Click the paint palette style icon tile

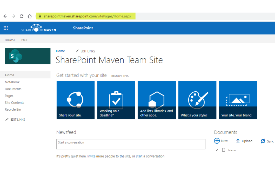coord(198,100)
